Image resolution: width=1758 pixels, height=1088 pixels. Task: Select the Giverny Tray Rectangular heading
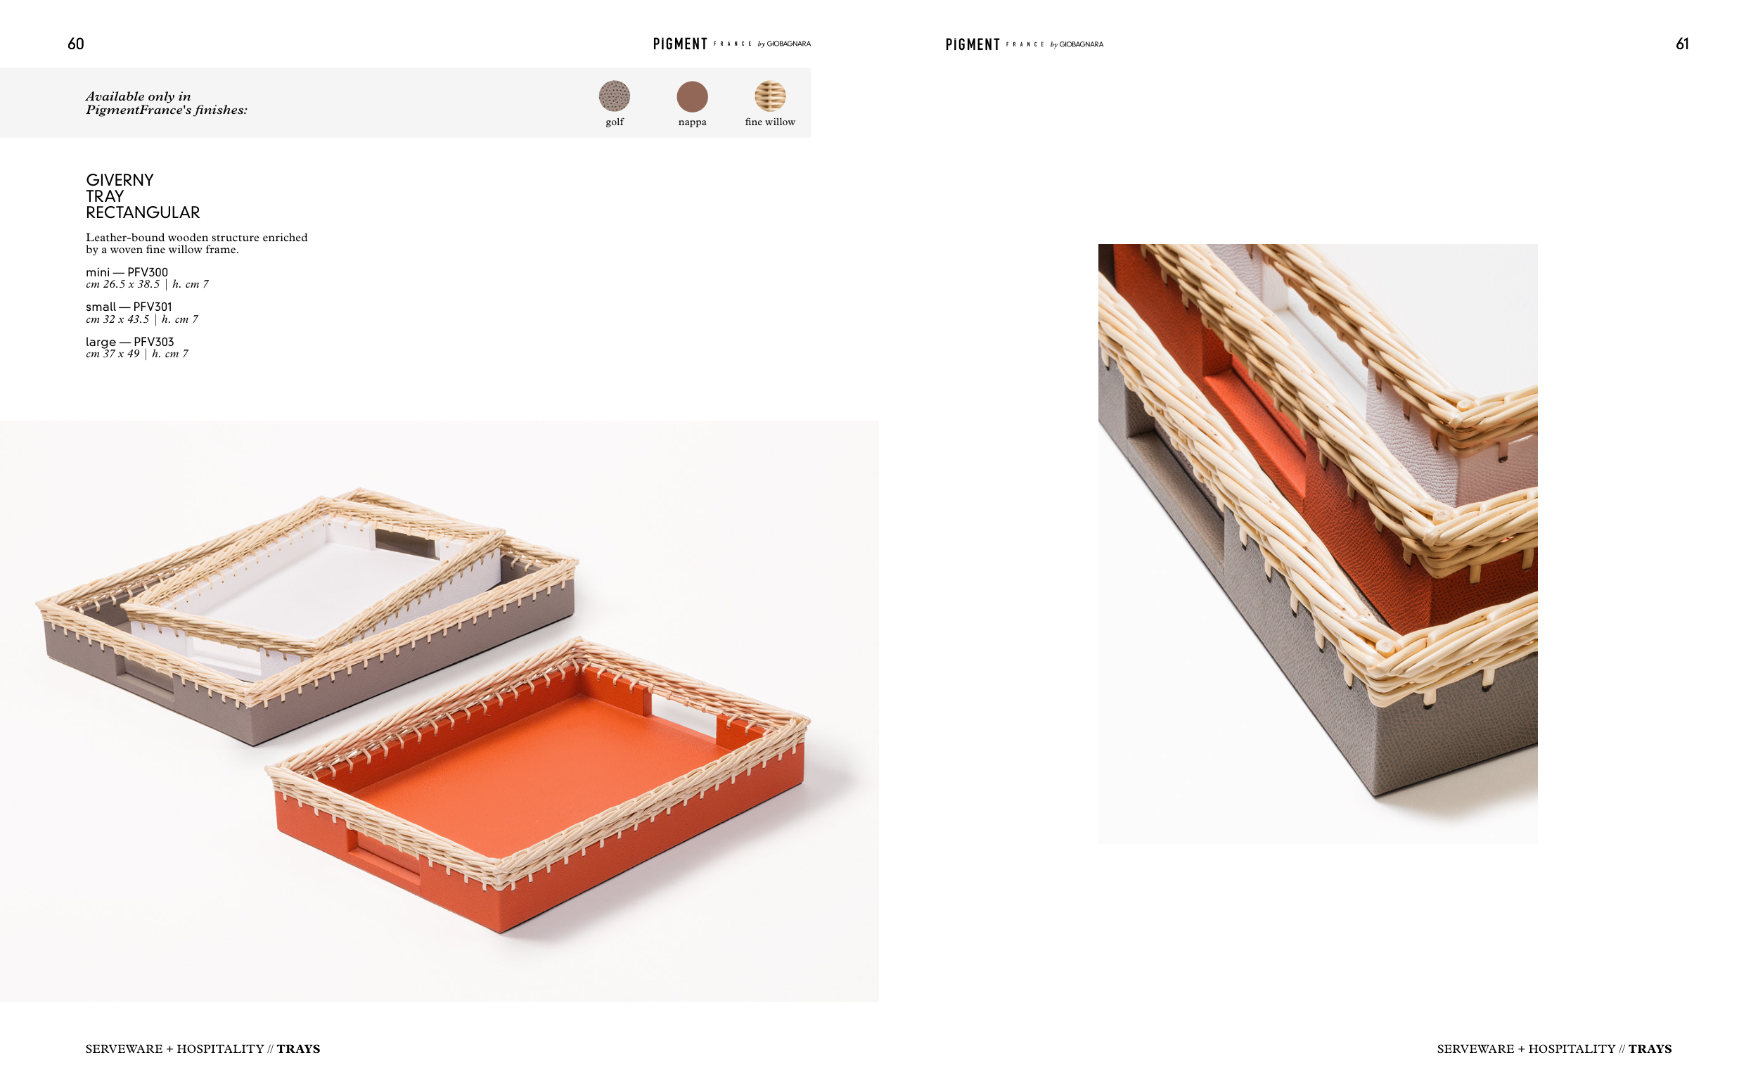pos(143,196)
